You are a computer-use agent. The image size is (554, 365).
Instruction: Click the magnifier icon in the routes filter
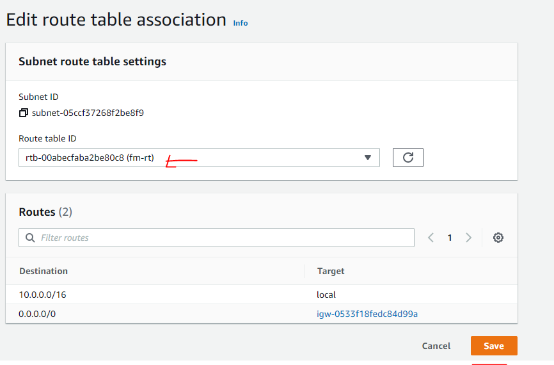(x=30, y=238)
